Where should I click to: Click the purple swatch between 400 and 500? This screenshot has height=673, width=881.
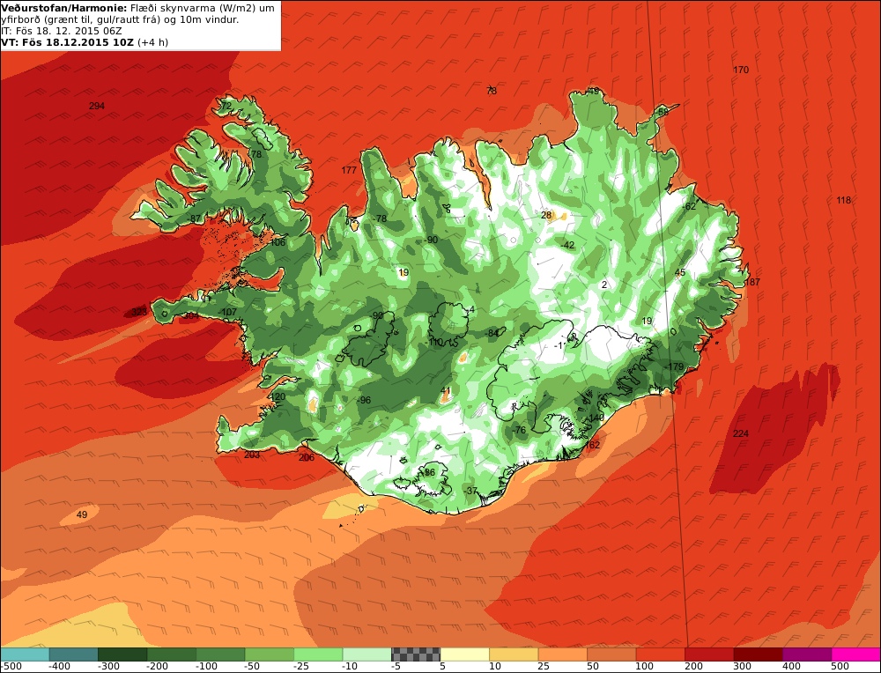806,654
